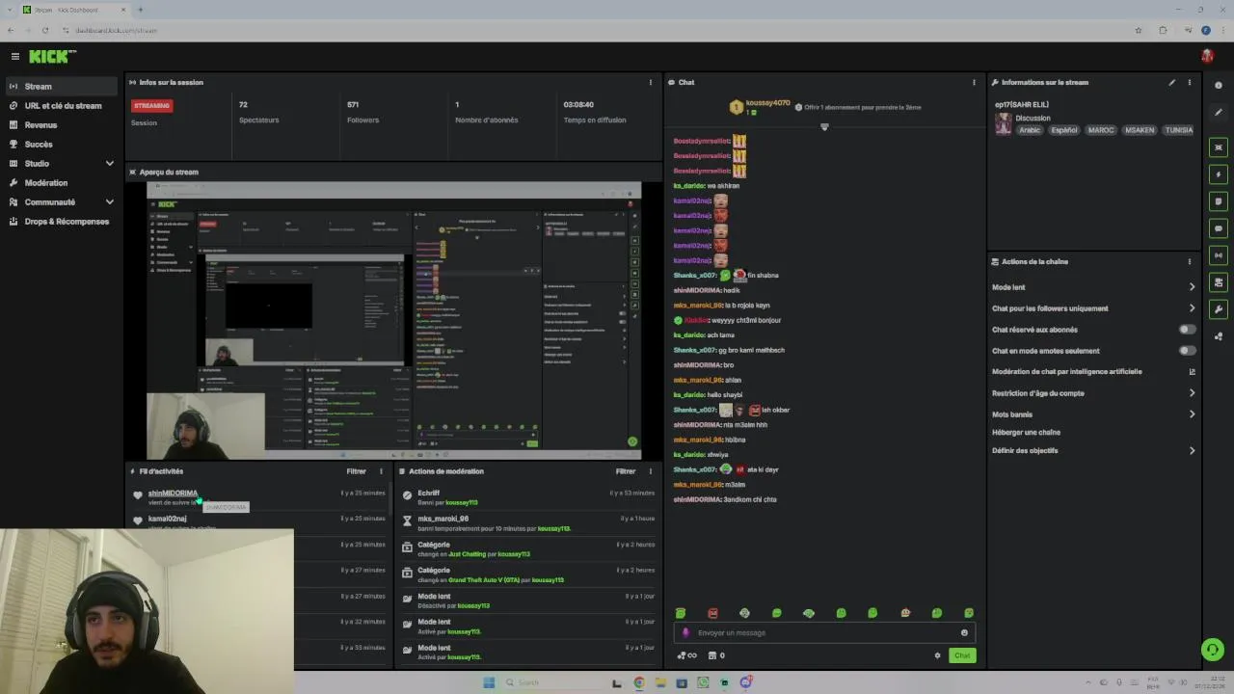Toggle stream preview widget in right rail
1234x694 pixels.
pyautogui.click(x=1219, y=147)
